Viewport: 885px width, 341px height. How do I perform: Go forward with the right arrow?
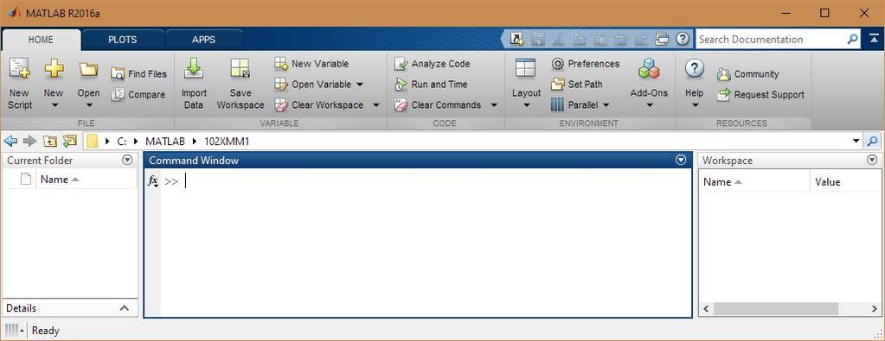pyautogui.click(x=30, y=141)
